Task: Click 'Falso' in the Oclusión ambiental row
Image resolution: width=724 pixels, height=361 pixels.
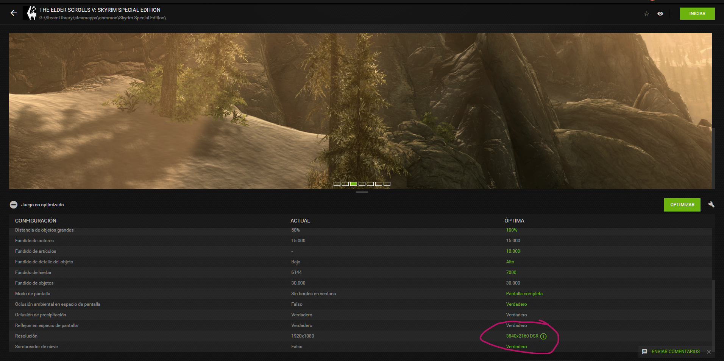Action: pyautogui.click(x=297, y=304)
